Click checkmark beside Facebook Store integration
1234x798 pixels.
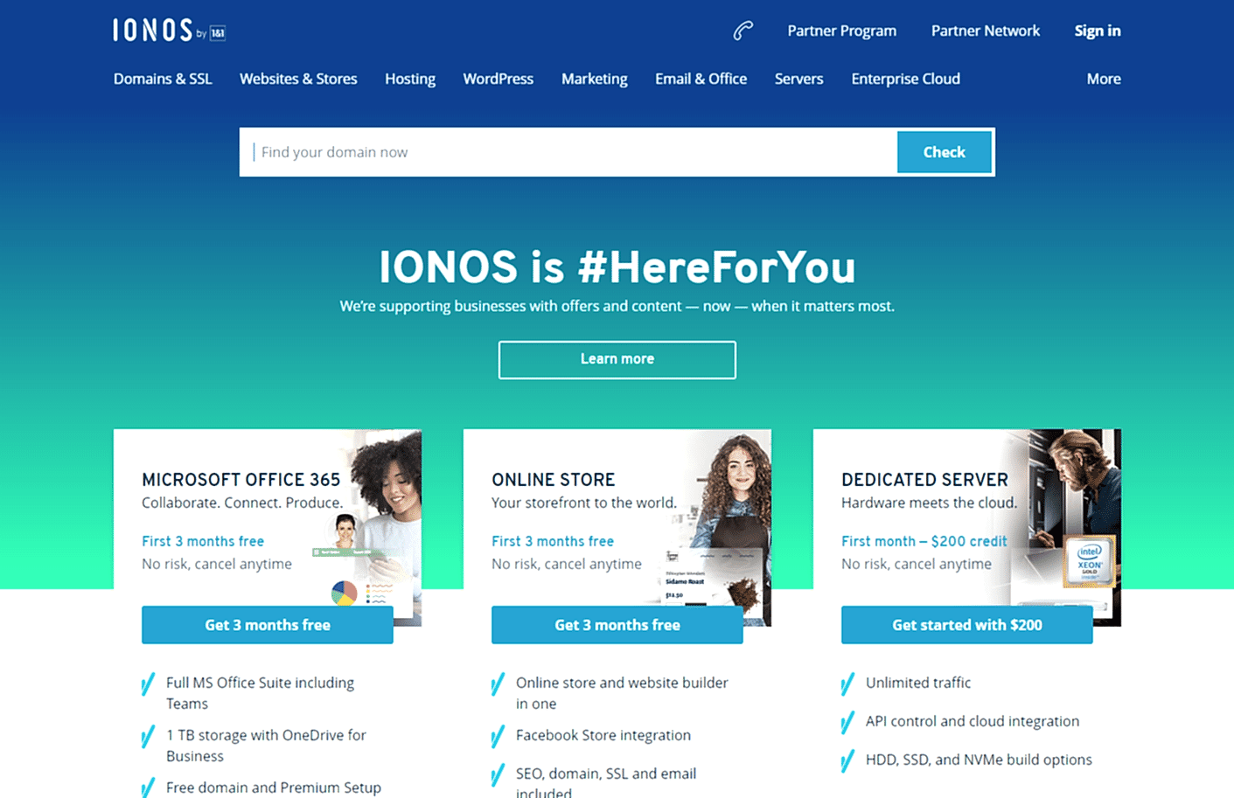tap(498, 737)
